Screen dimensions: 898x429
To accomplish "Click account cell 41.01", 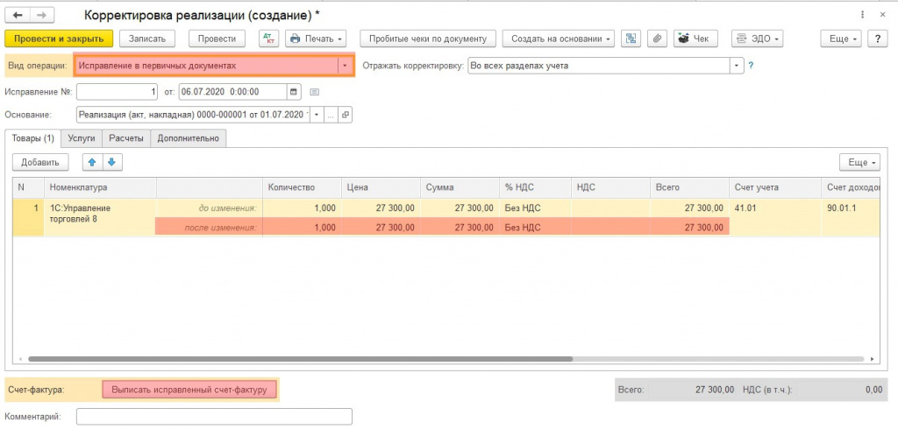I will pyautogui.click(x=775, y=208).
